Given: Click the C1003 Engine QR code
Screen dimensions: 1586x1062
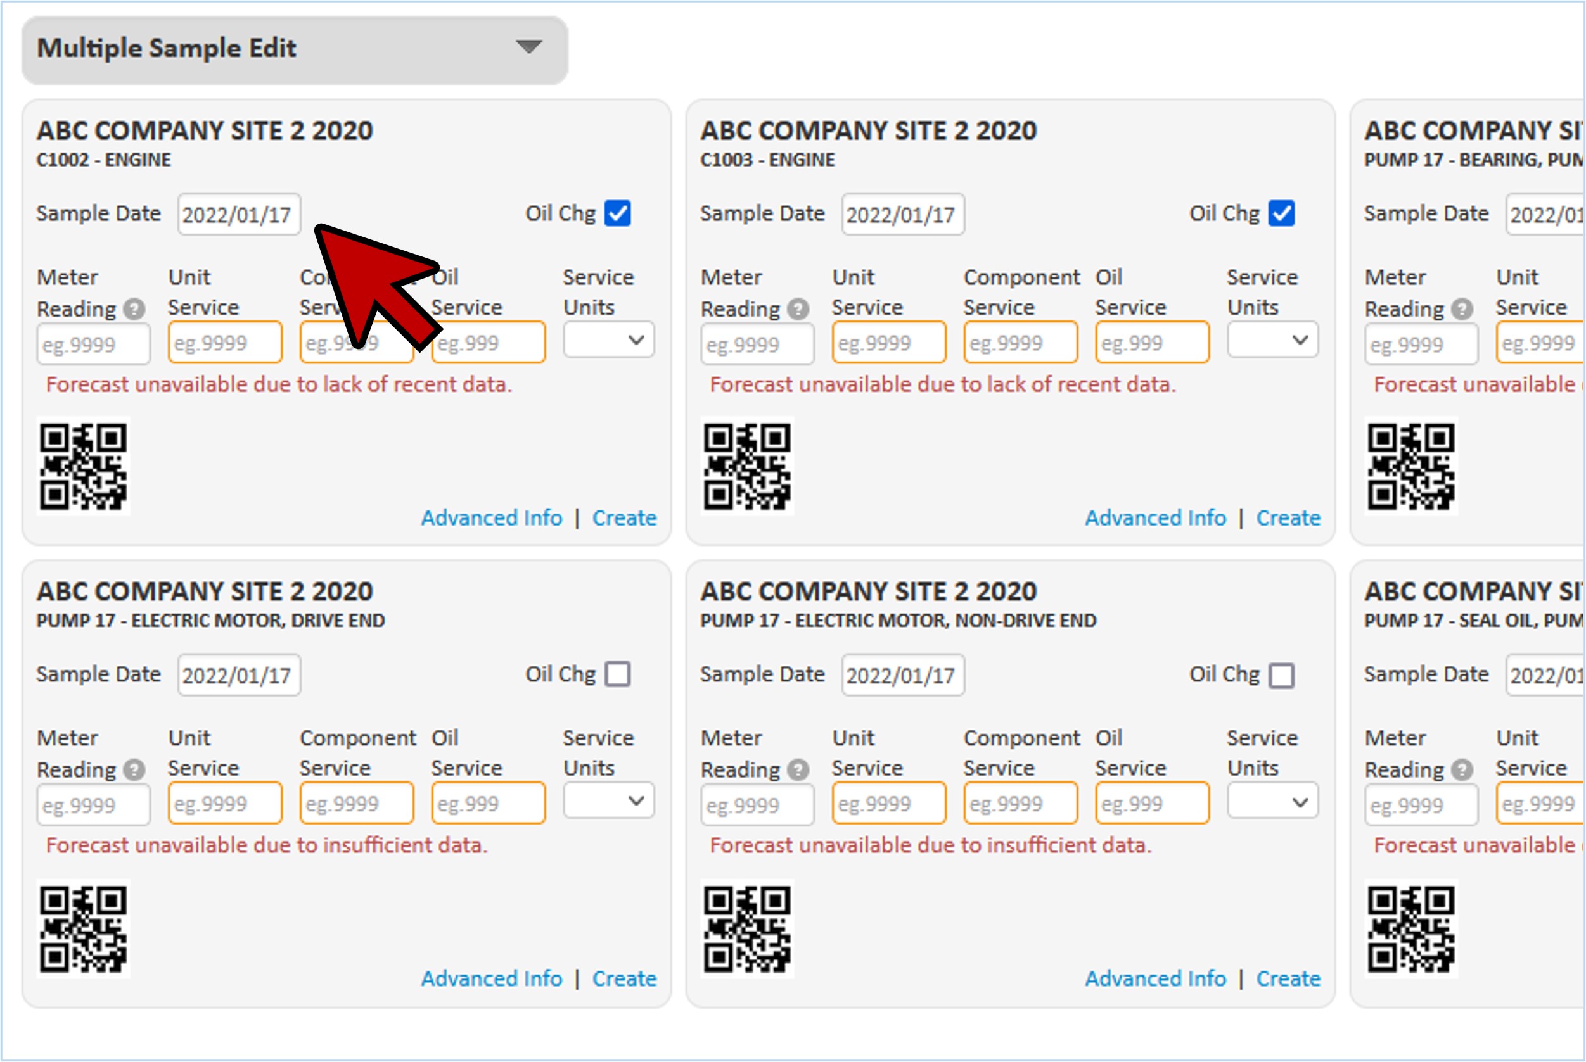Looking at the screenshot, I should (746, 466).
